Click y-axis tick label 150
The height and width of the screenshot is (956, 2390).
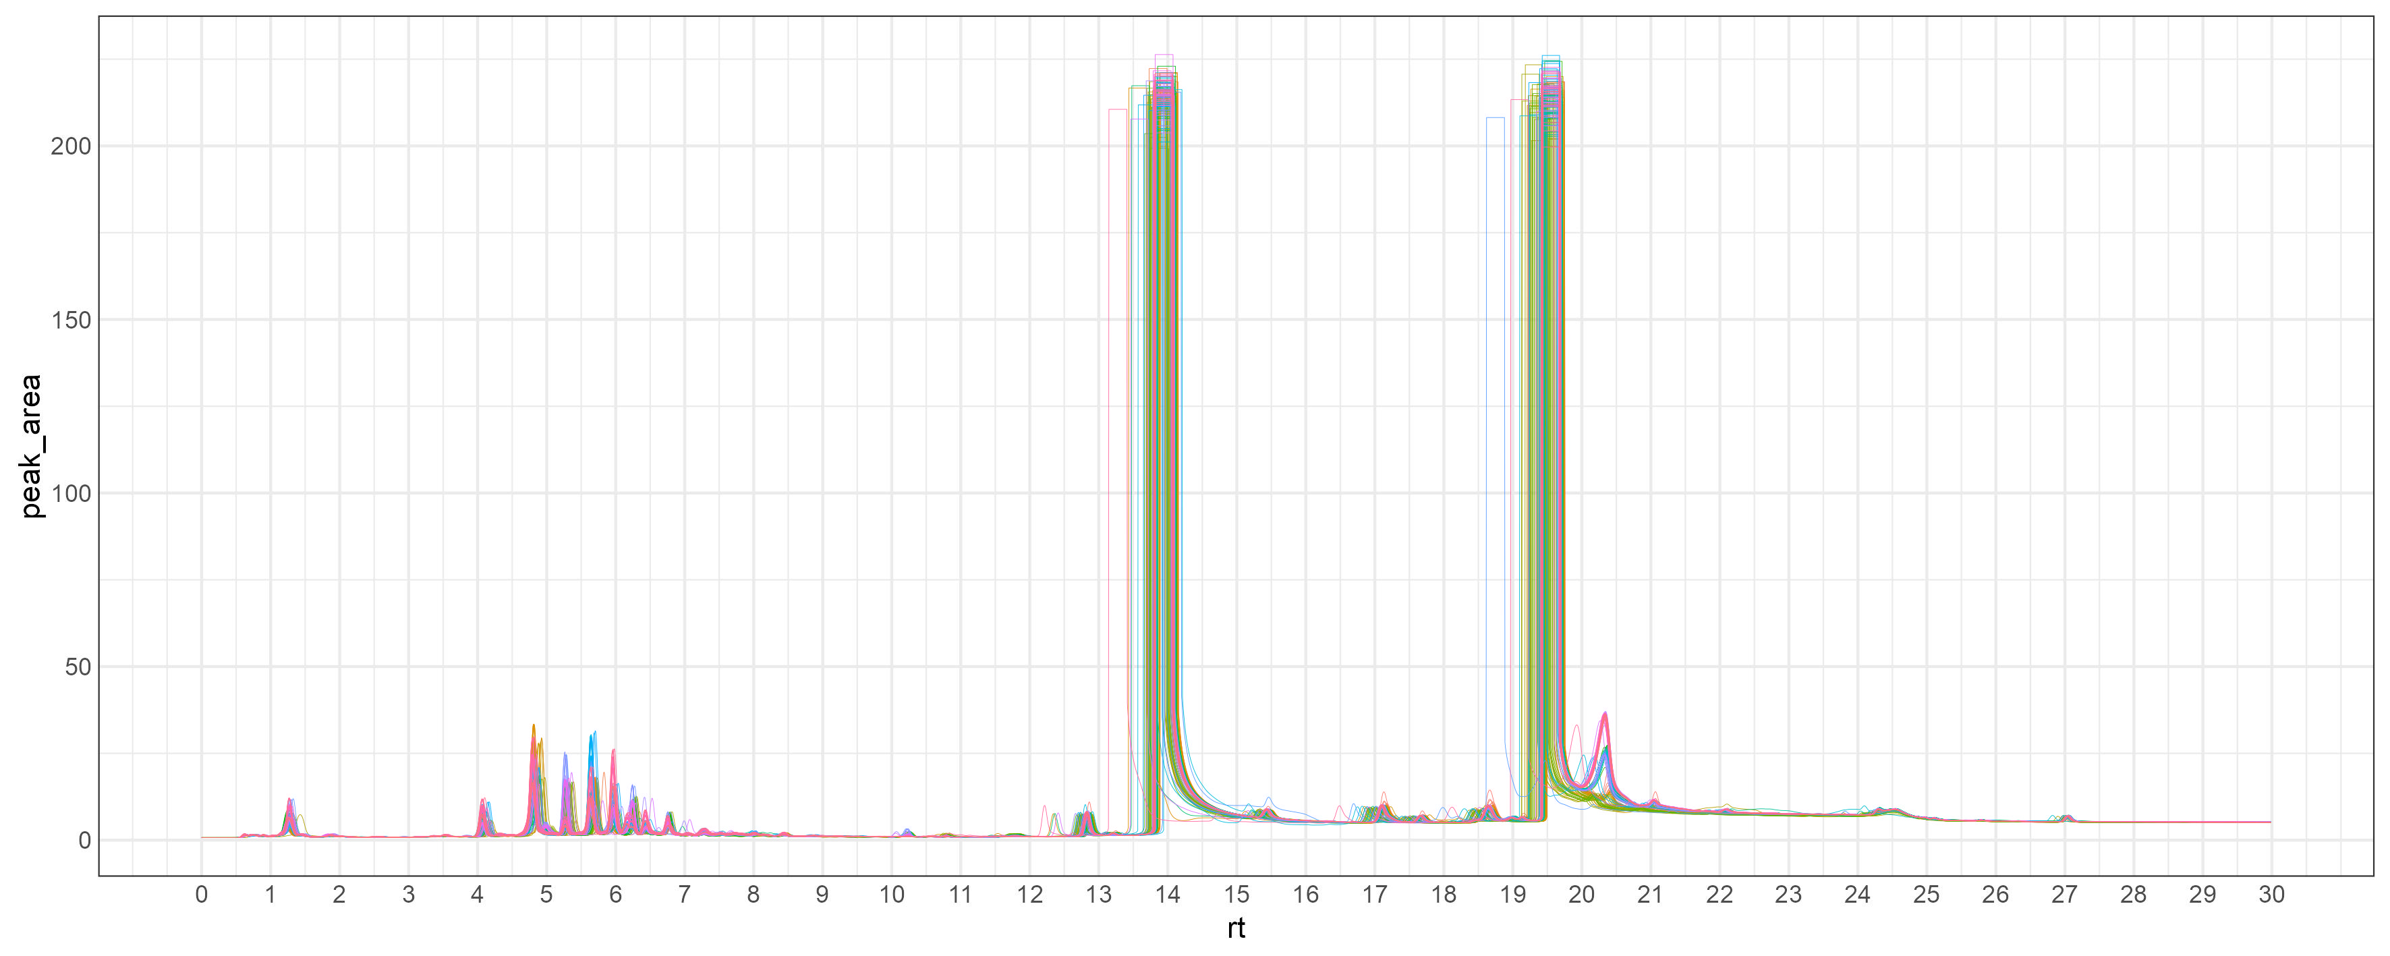coord(71,320)
